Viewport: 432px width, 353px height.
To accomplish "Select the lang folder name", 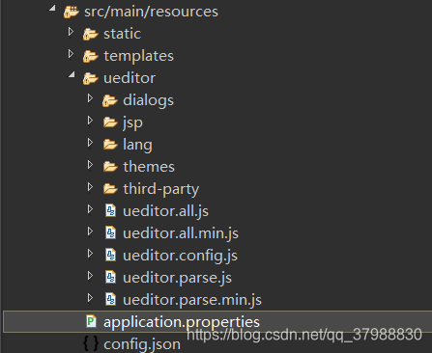I will point(137,145).
